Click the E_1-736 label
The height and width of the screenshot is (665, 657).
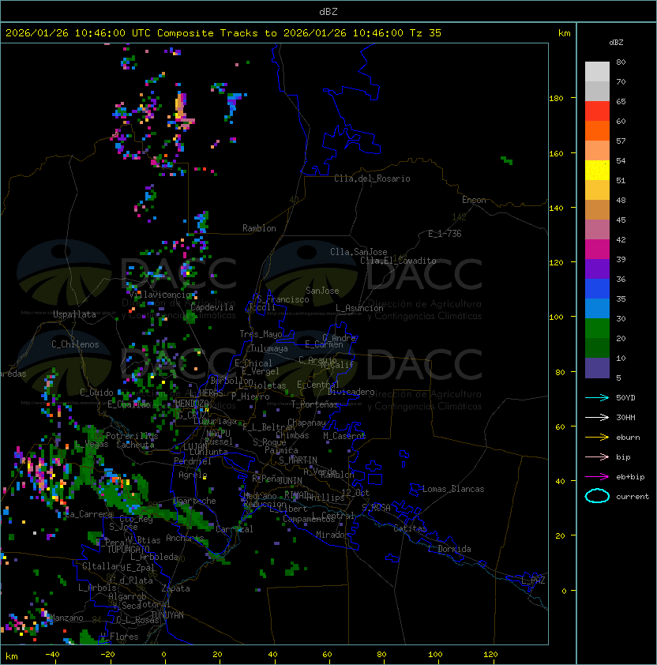(x=445, y=234)
